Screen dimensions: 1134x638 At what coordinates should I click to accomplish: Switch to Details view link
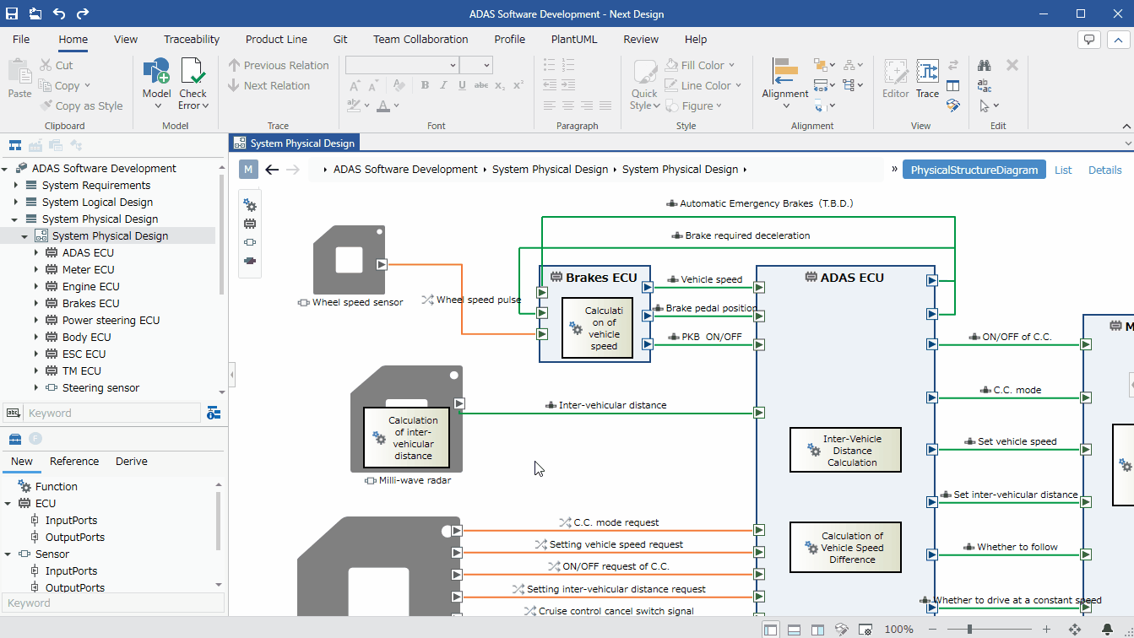pos(1104,170)
